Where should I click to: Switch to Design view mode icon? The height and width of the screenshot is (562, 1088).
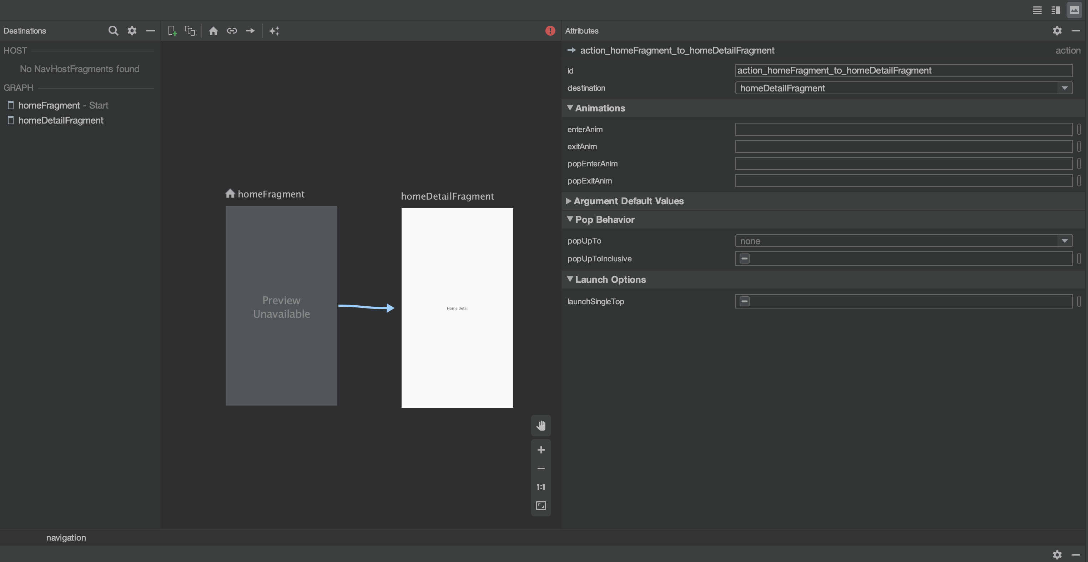click(1074, 10)
